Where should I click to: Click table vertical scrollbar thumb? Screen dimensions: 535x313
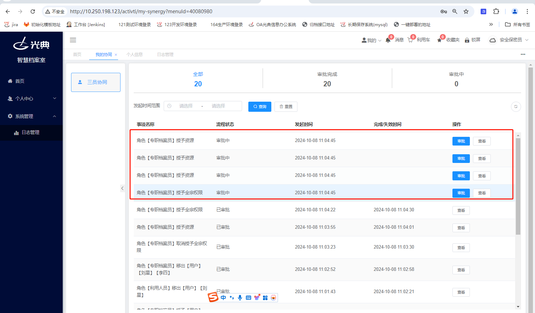(x=518, y=186)
